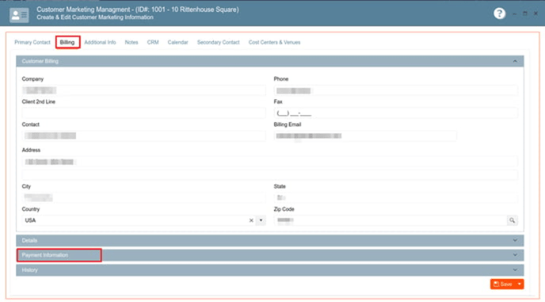
Task: Focus the Fax number field
Action: click(395, 113)
